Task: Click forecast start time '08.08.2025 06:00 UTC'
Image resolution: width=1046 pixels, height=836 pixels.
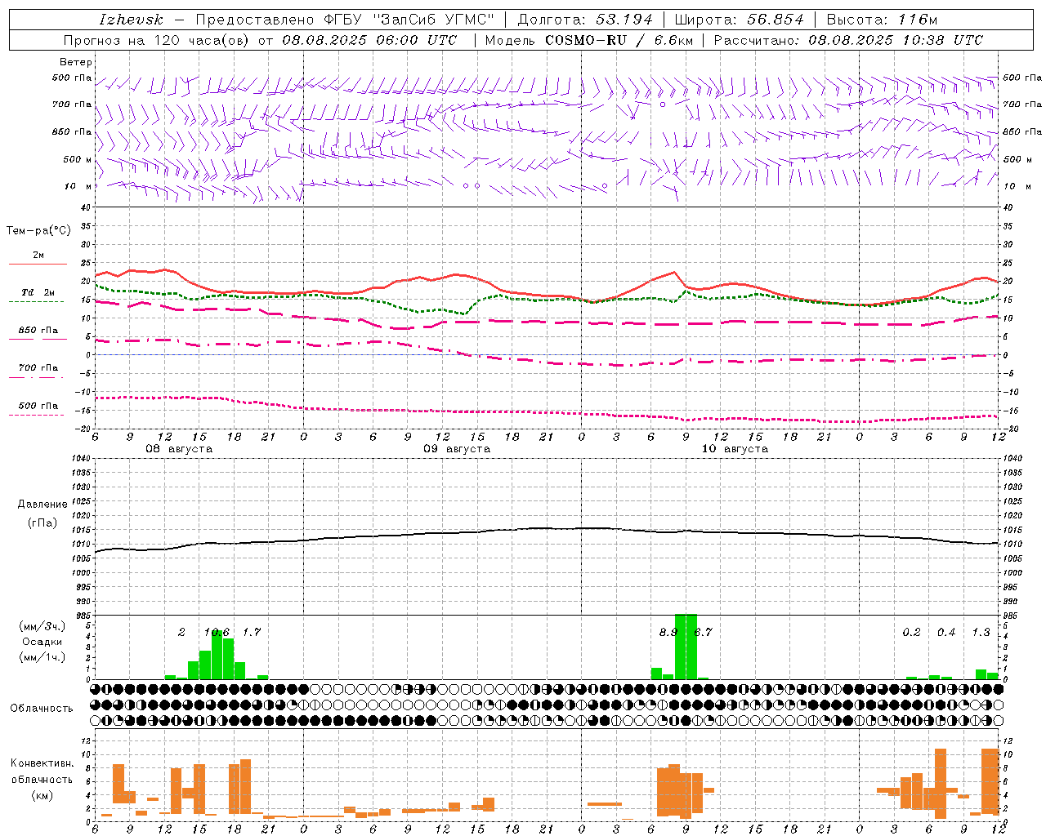Action: pos(369,40)
